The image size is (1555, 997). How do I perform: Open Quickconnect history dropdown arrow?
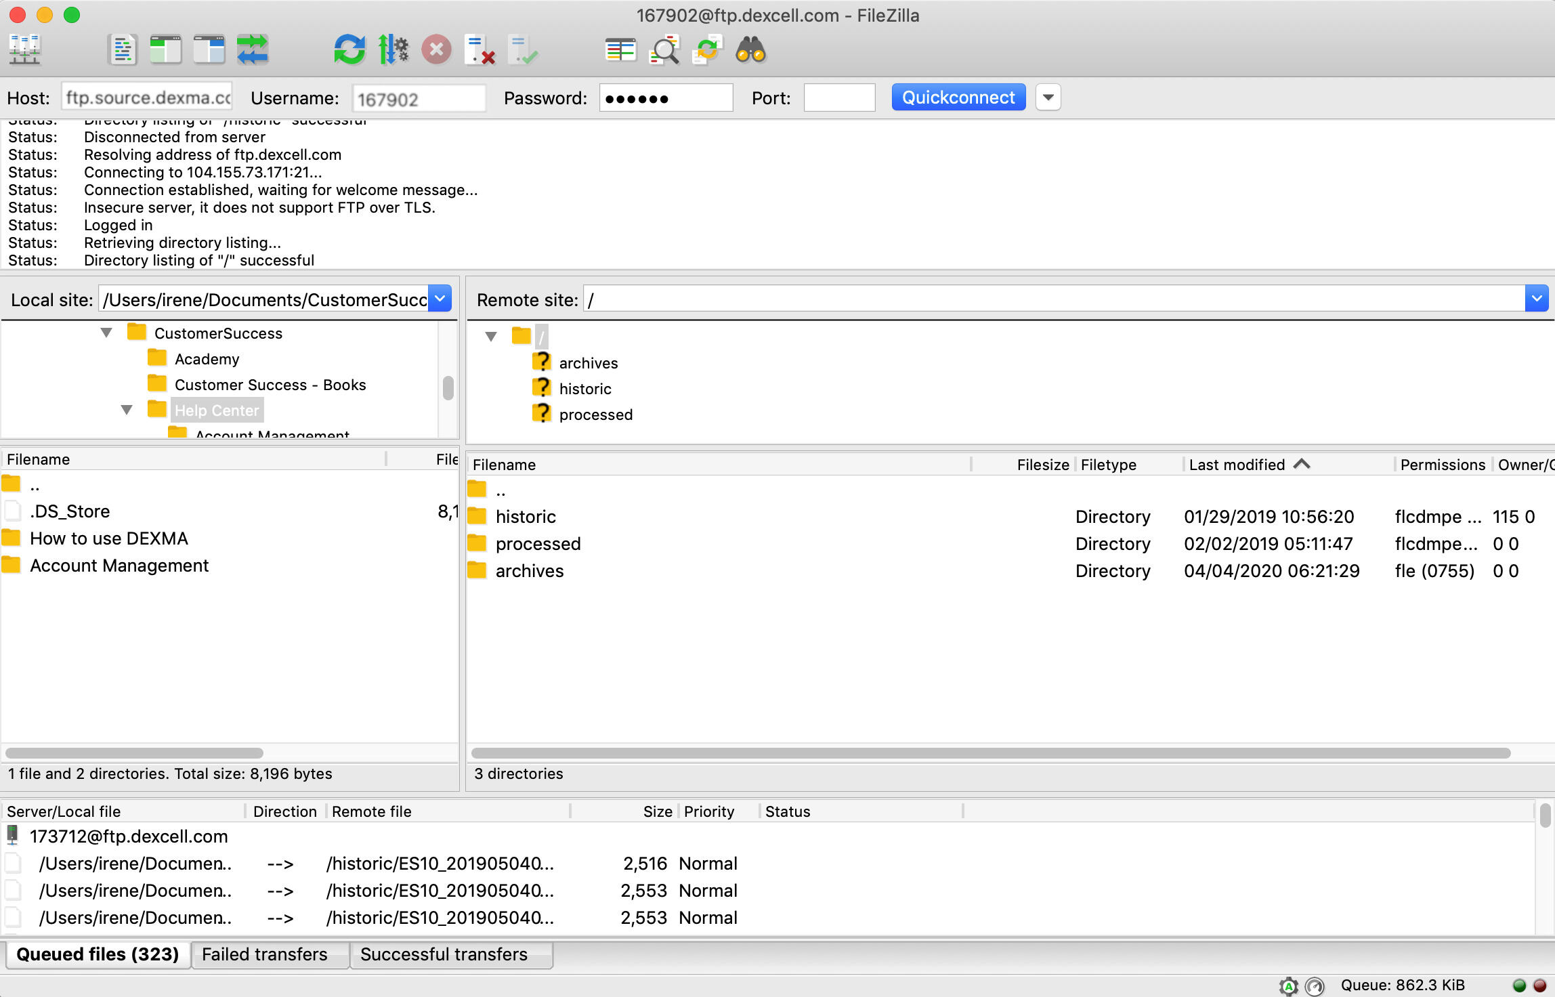(1048, 98)
